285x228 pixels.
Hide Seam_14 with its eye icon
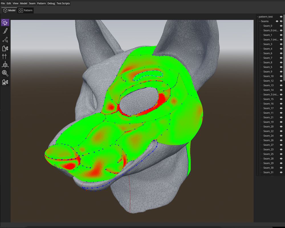(x=281, y=90)
